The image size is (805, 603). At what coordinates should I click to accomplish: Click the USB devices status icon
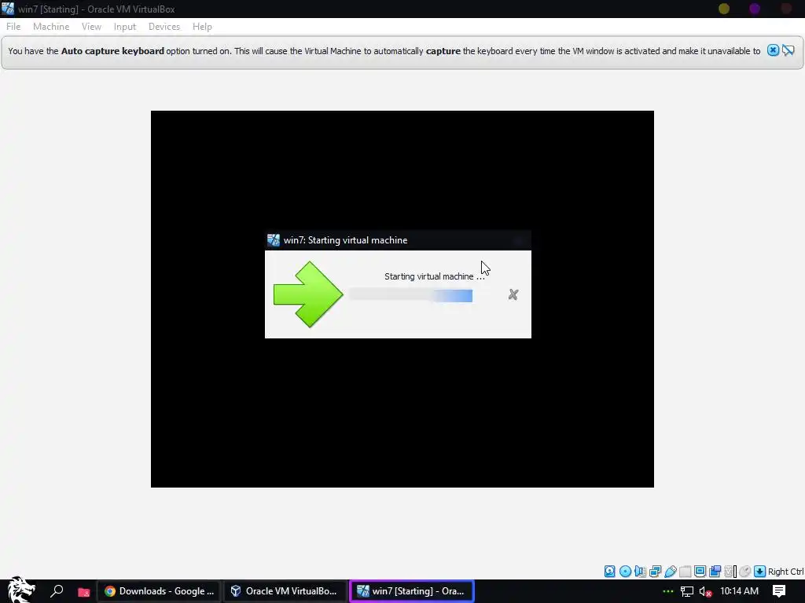tap(671, 572)
